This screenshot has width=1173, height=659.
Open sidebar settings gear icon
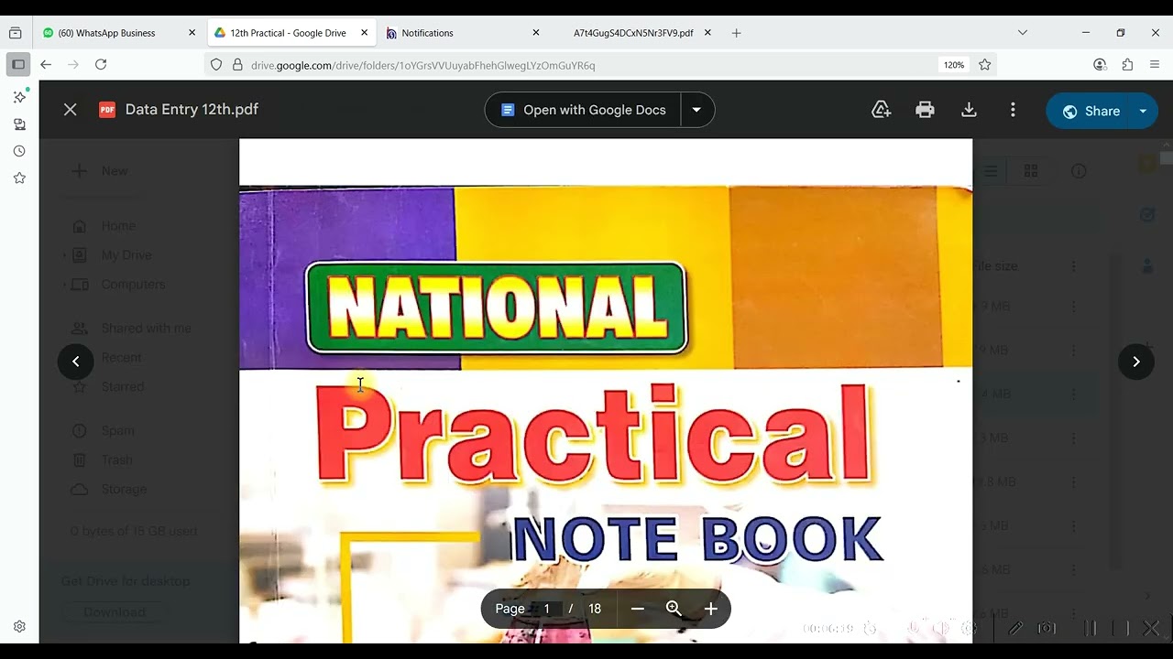point(19,627)
